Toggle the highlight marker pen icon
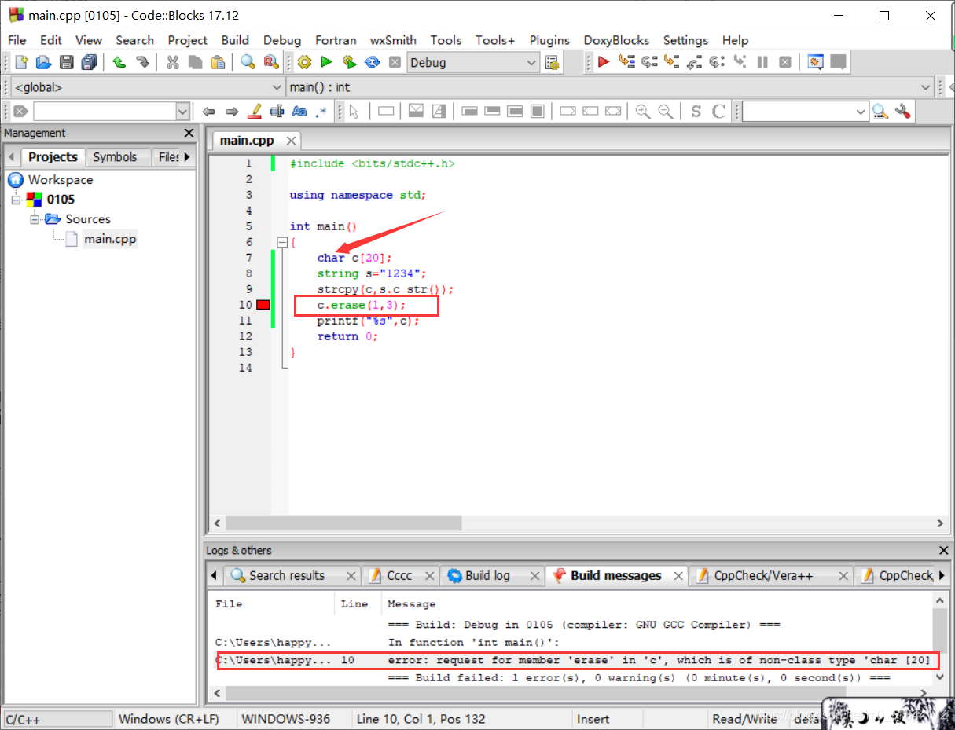Image resolution: width=955 pixels, height=730 pixels. [x=254, y=112]
